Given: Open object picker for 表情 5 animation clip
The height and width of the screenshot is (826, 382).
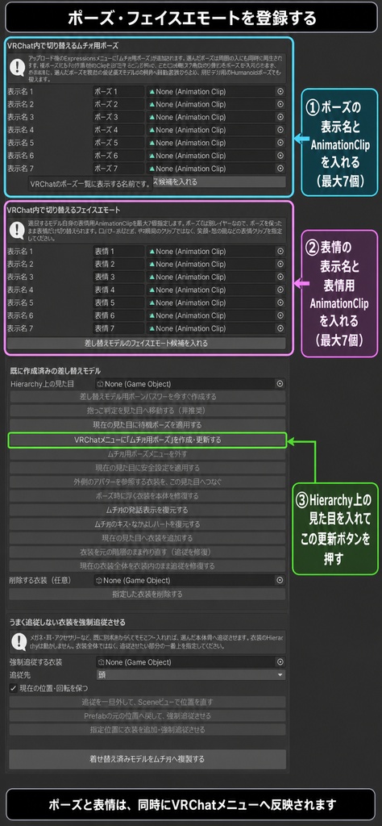Looking at the screenshot, I should tap(280, 303).
